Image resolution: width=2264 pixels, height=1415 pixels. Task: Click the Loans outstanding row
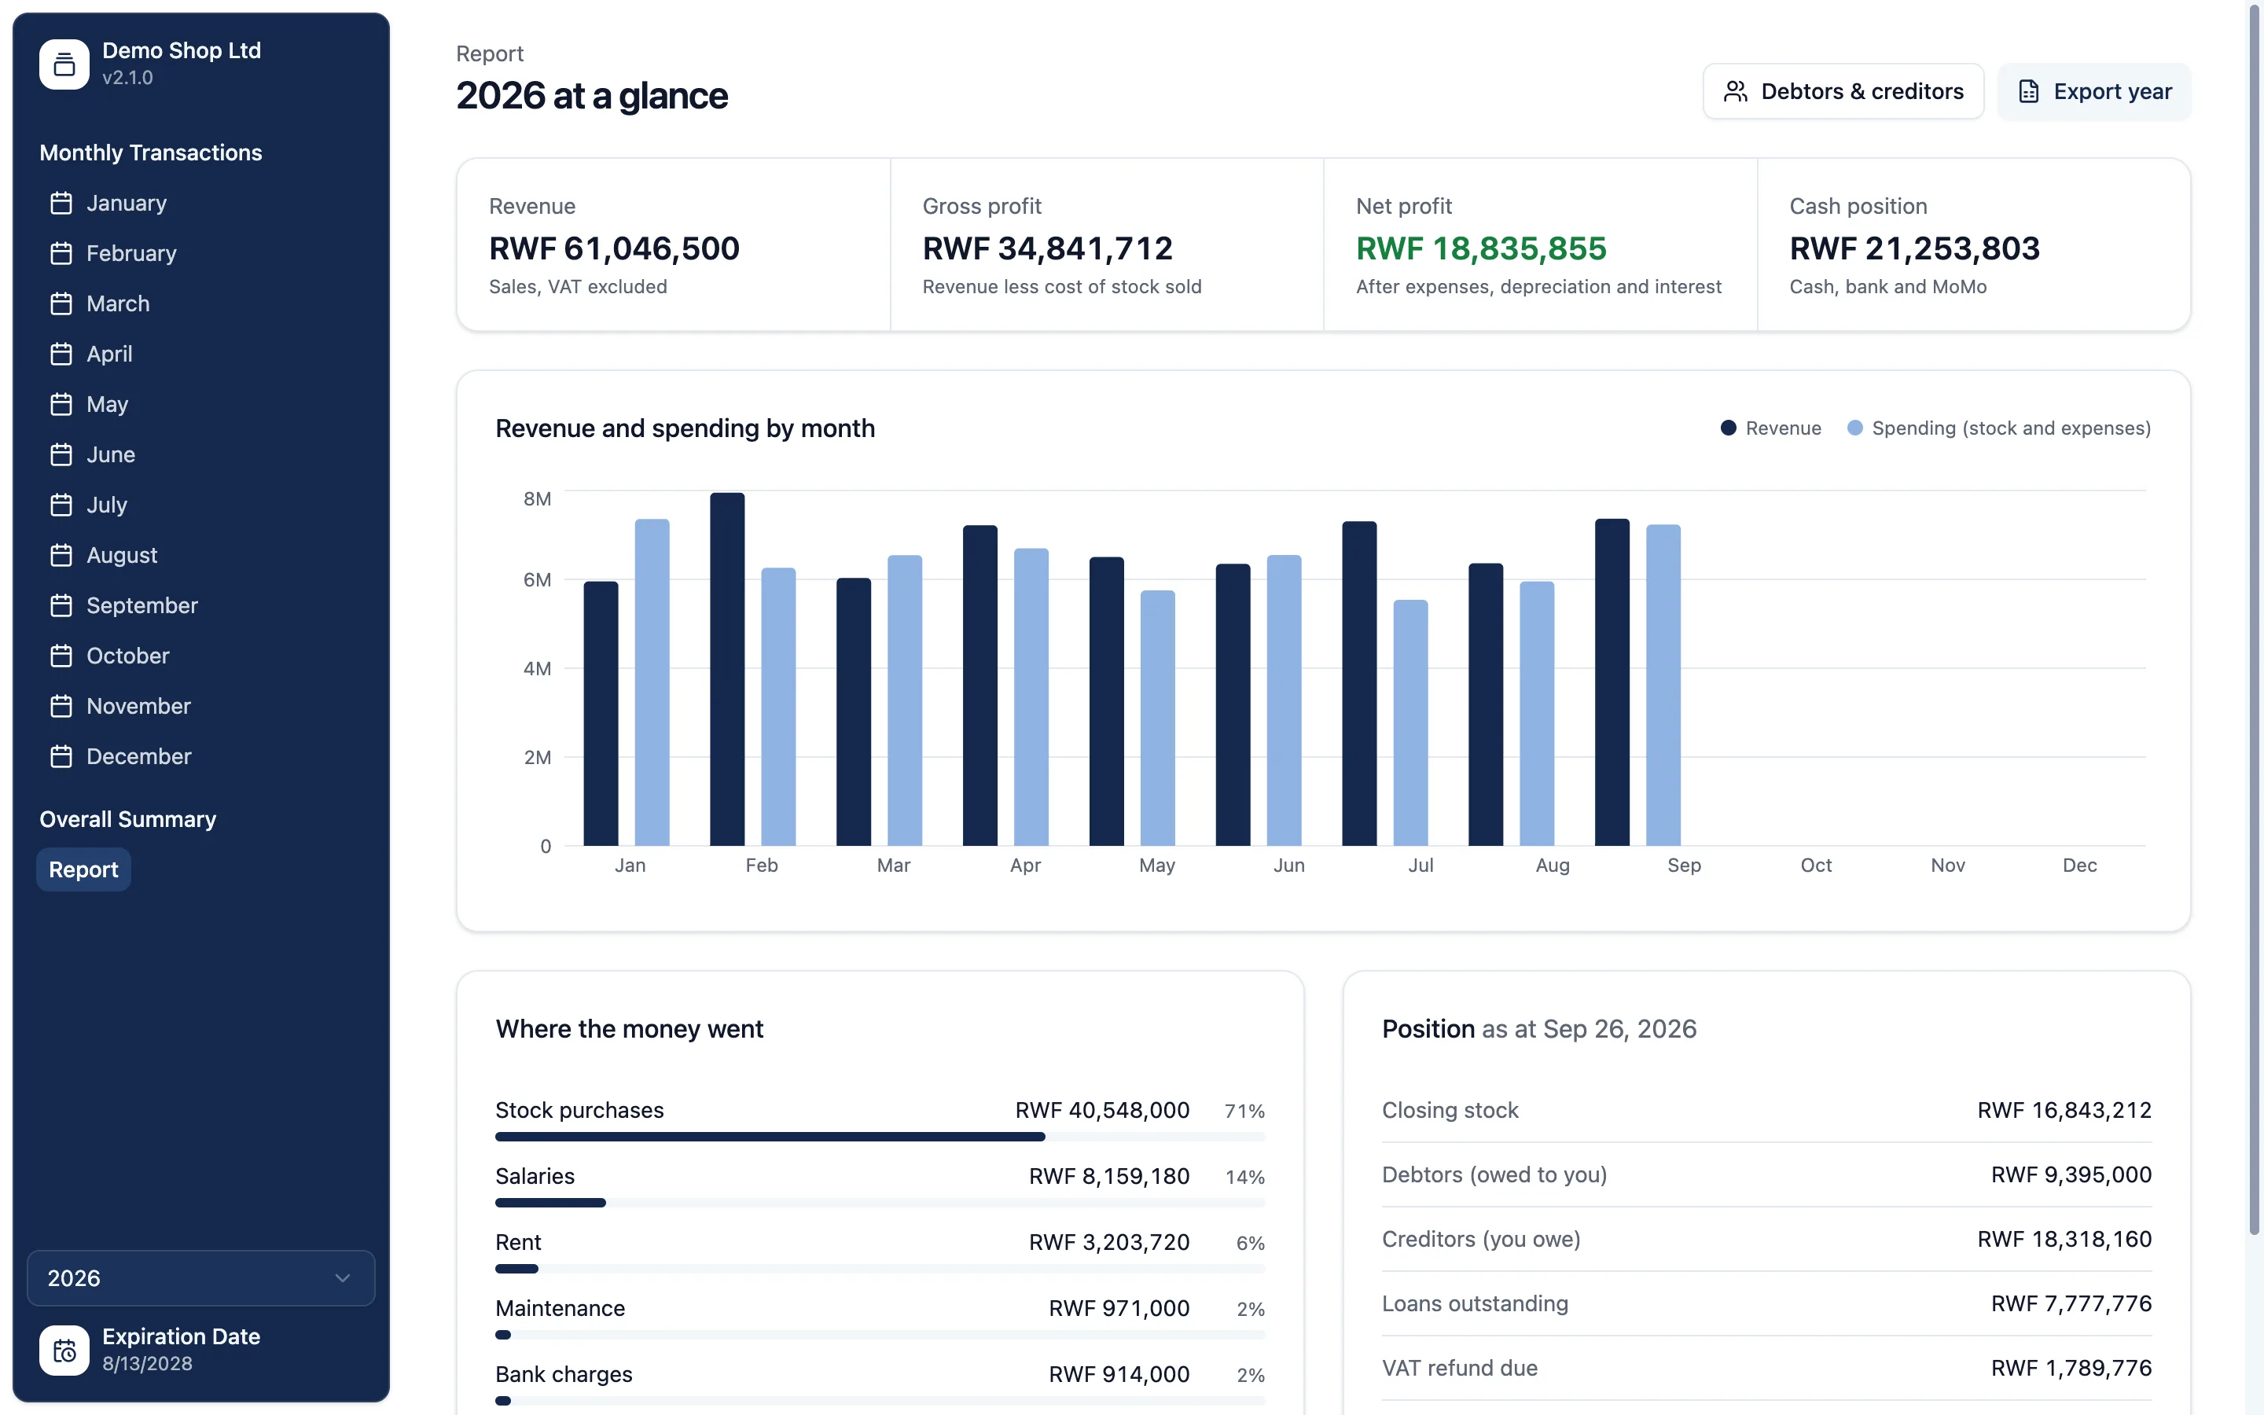1766,1303
